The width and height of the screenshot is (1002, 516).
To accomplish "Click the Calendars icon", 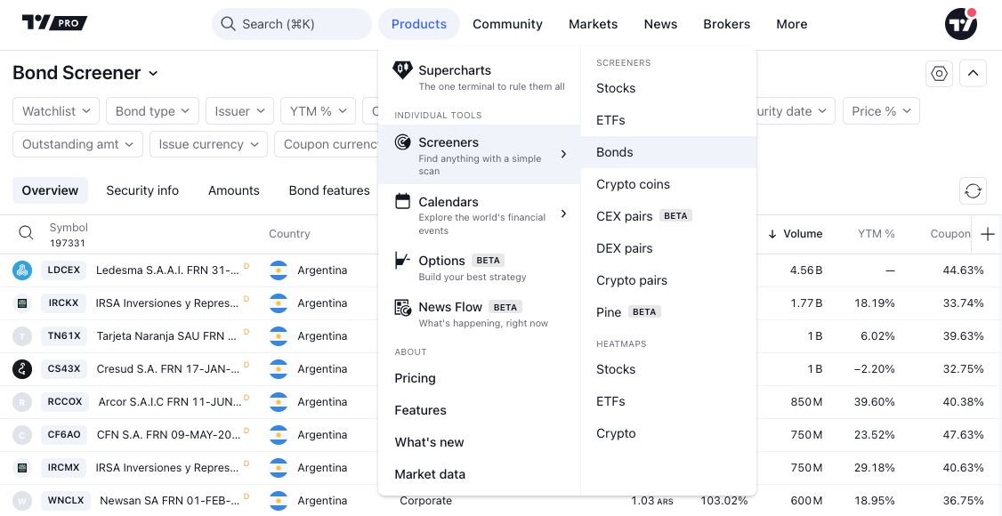I will click(x=402, y=201).
